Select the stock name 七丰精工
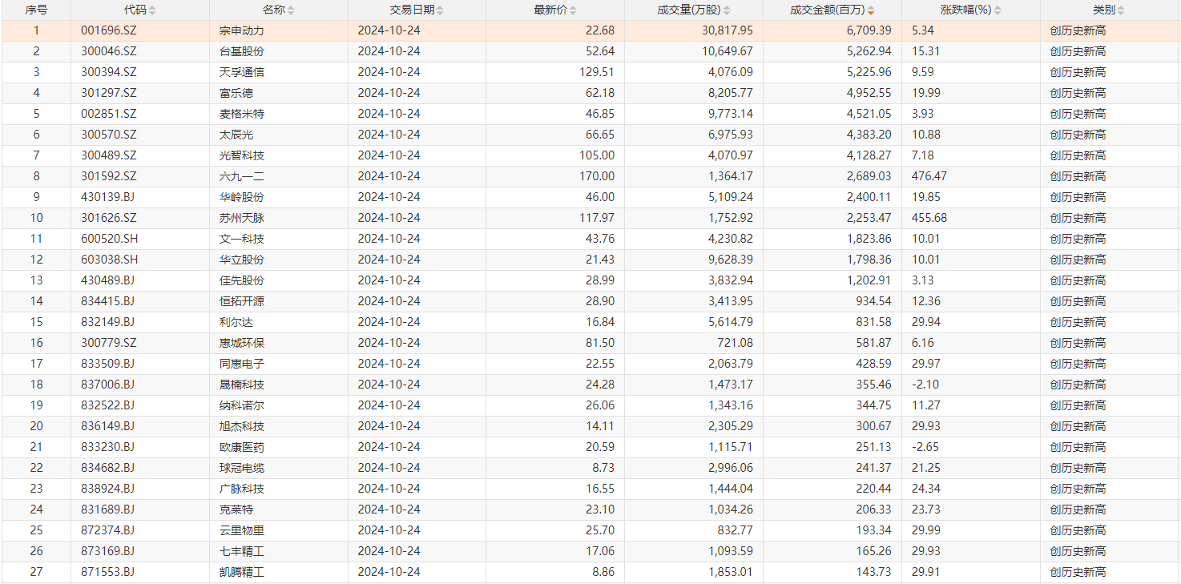This screenshot has height=584, width=1181. pos(242,551)
